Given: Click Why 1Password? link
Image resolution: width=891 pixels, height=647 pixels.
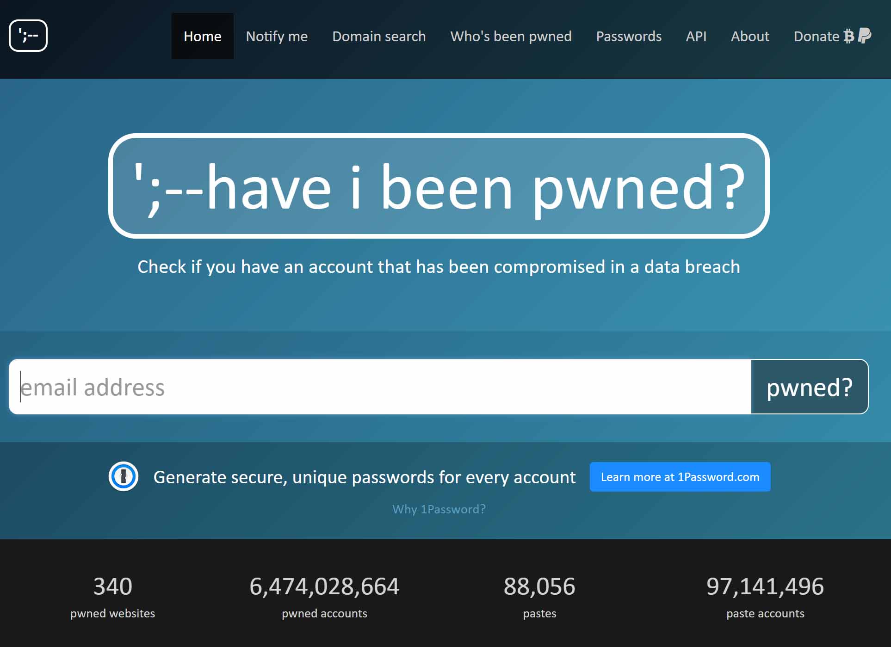Looking at the screenshot, I should pos(438,509).
